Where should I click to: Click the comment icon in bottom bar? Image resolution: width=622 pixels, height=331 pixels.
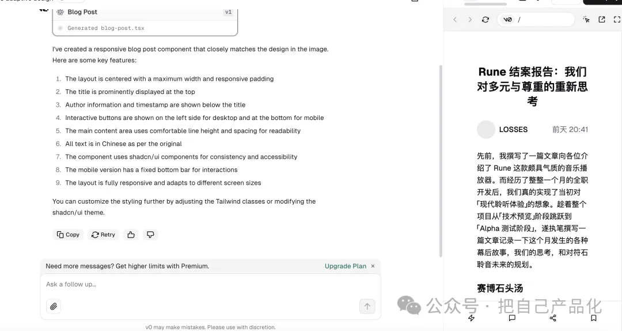point(512,318)
